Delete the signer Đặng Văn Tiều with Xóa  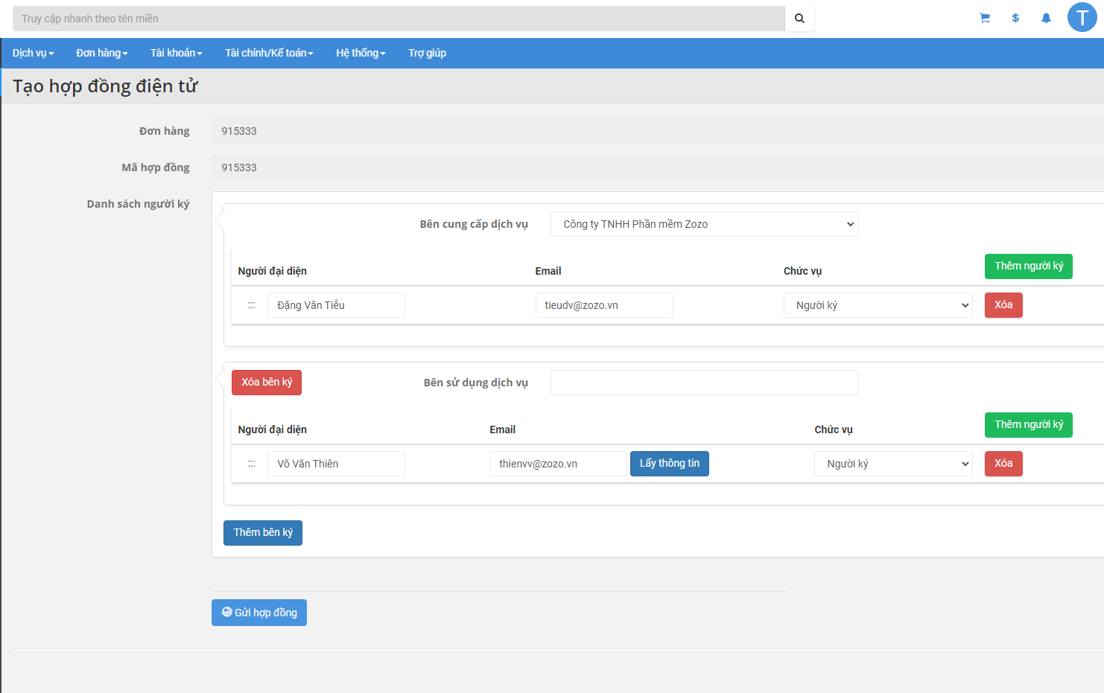1003,305
